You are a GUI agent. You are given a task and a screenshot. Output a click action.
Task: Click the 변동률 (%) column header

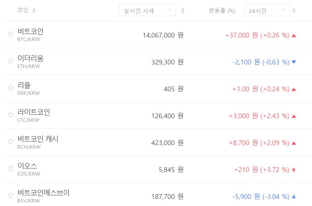[222, 11]
